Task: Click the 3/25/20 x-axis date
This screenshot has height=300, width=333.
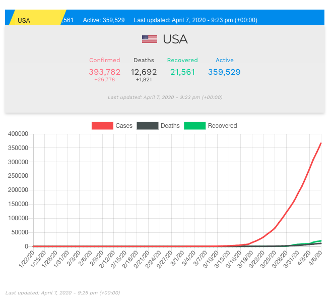Action: coord(268,259)
